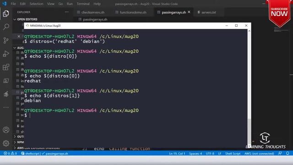293x165 pixels.
Task: Expand the Outline section
Action: (x=18, y=137)
